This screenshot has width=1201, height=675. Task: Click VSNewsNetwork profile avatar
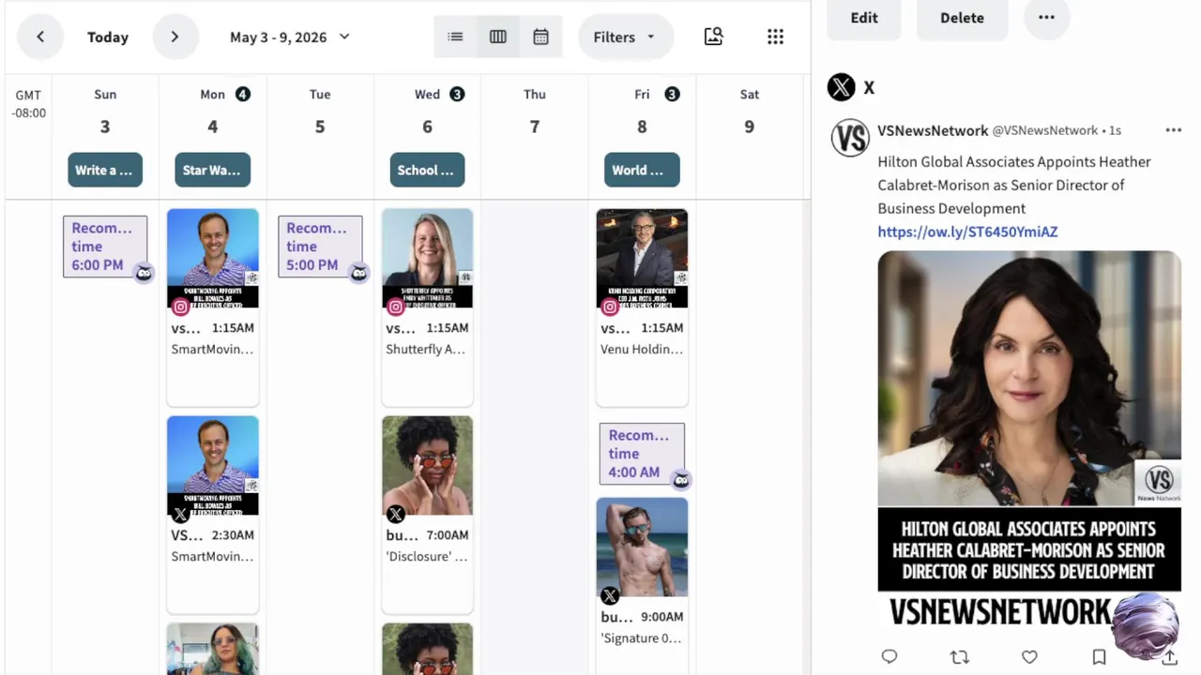[x=850, y=138]
